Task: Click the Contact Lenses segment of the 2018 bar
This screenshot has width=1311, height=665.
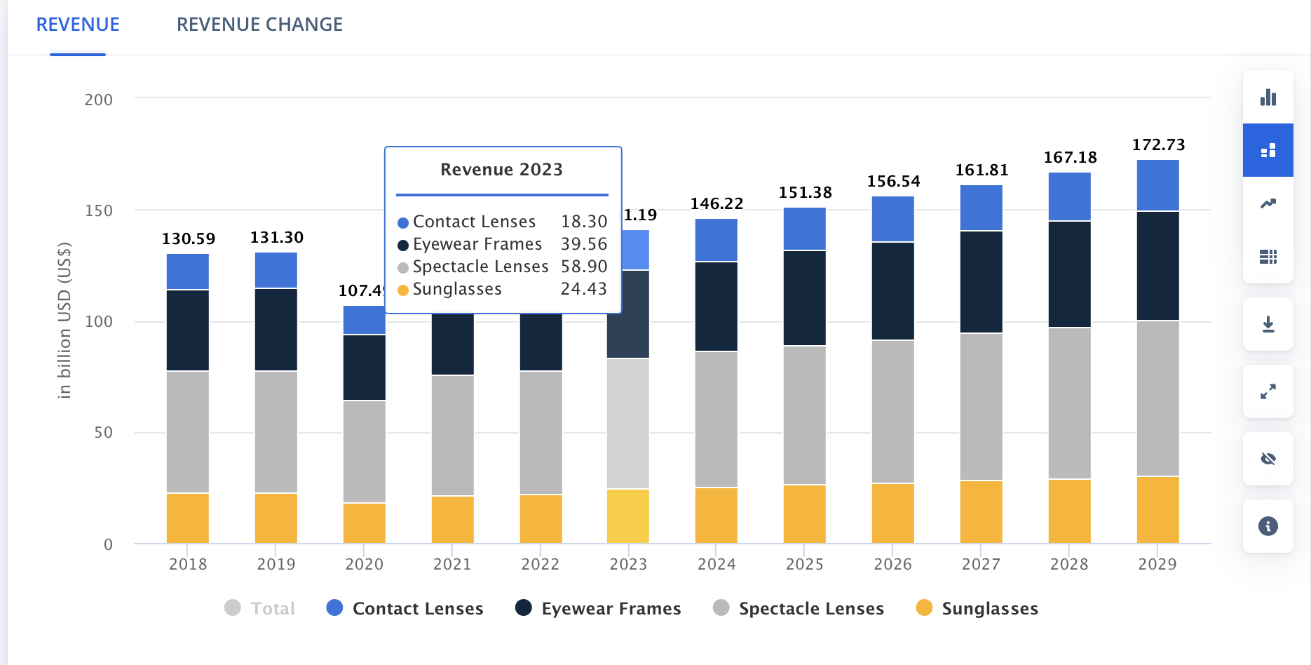Action: tap(188, 272)
